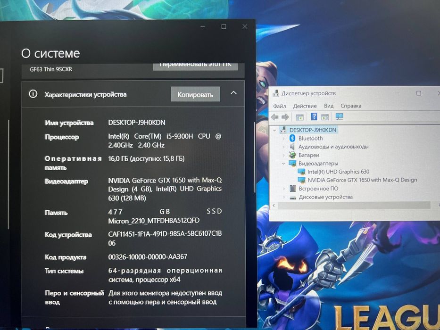Click the settings window vertical scrollbar

[x=255, y=157]
